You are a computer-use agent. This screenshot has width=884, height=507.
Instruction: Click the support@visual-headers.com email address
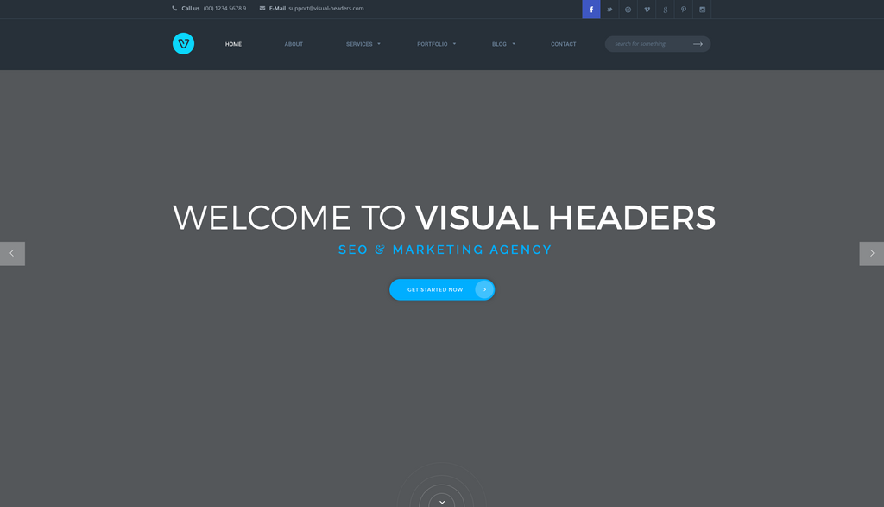pyautogui.click(x=325, y=8)
